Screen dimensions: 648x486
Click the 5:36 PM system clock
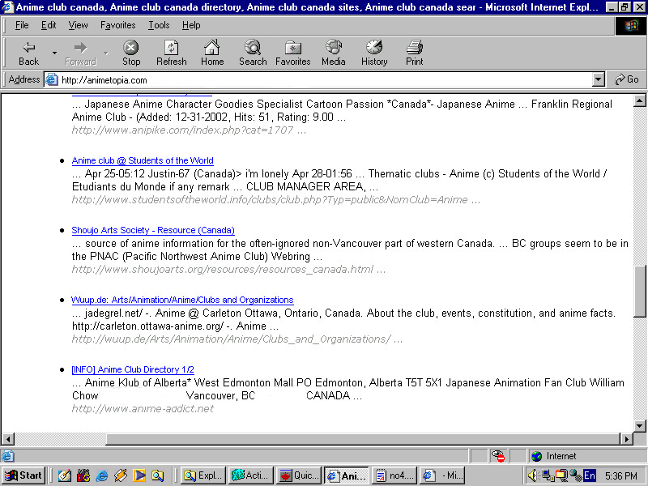click(621, 476)
